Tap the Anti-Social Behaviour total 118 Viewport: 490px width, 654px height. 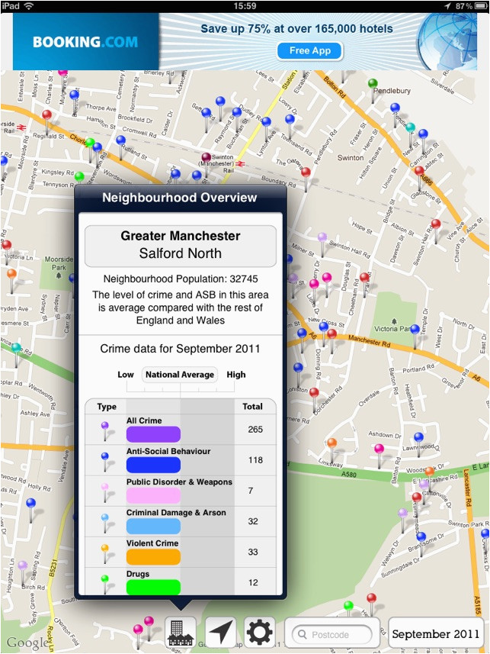pos(255,460)
